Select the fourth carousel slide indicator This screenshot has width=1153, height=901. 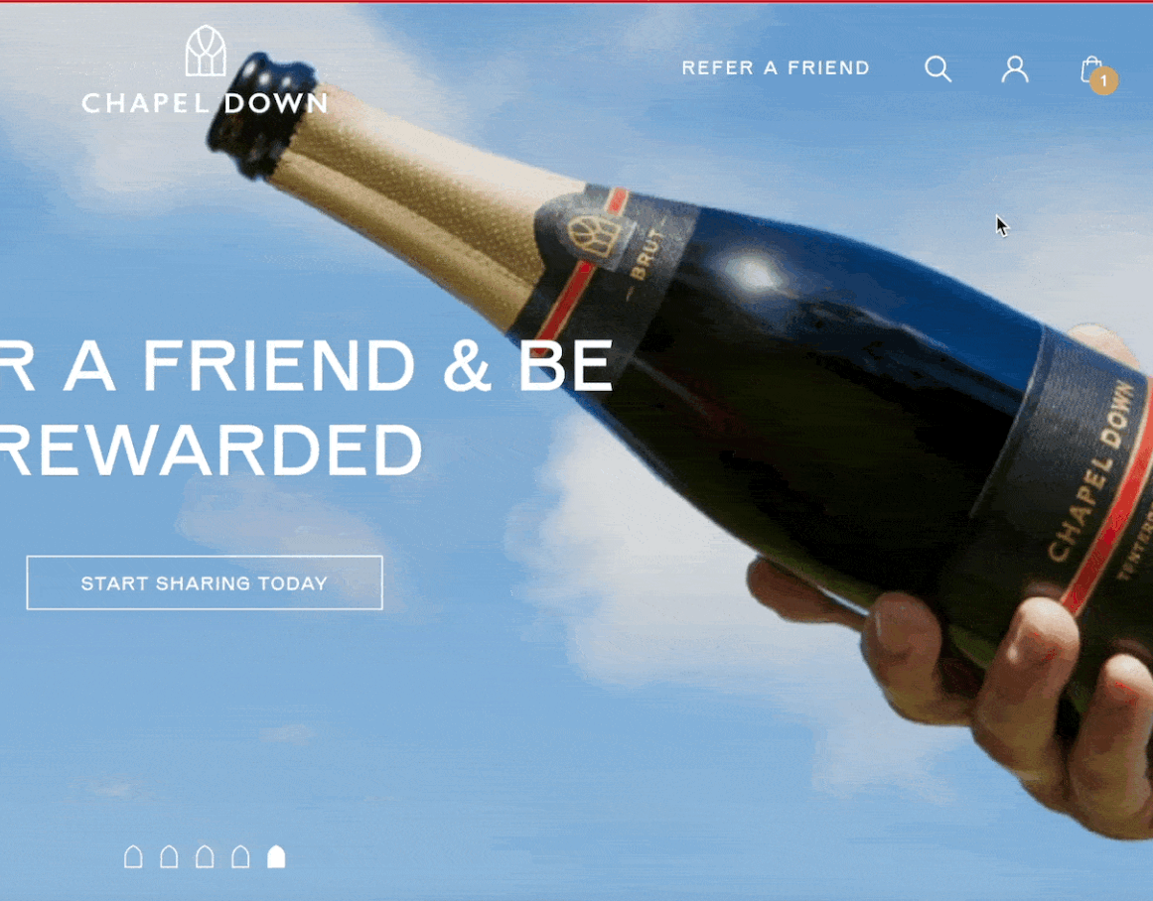[240, 857]
